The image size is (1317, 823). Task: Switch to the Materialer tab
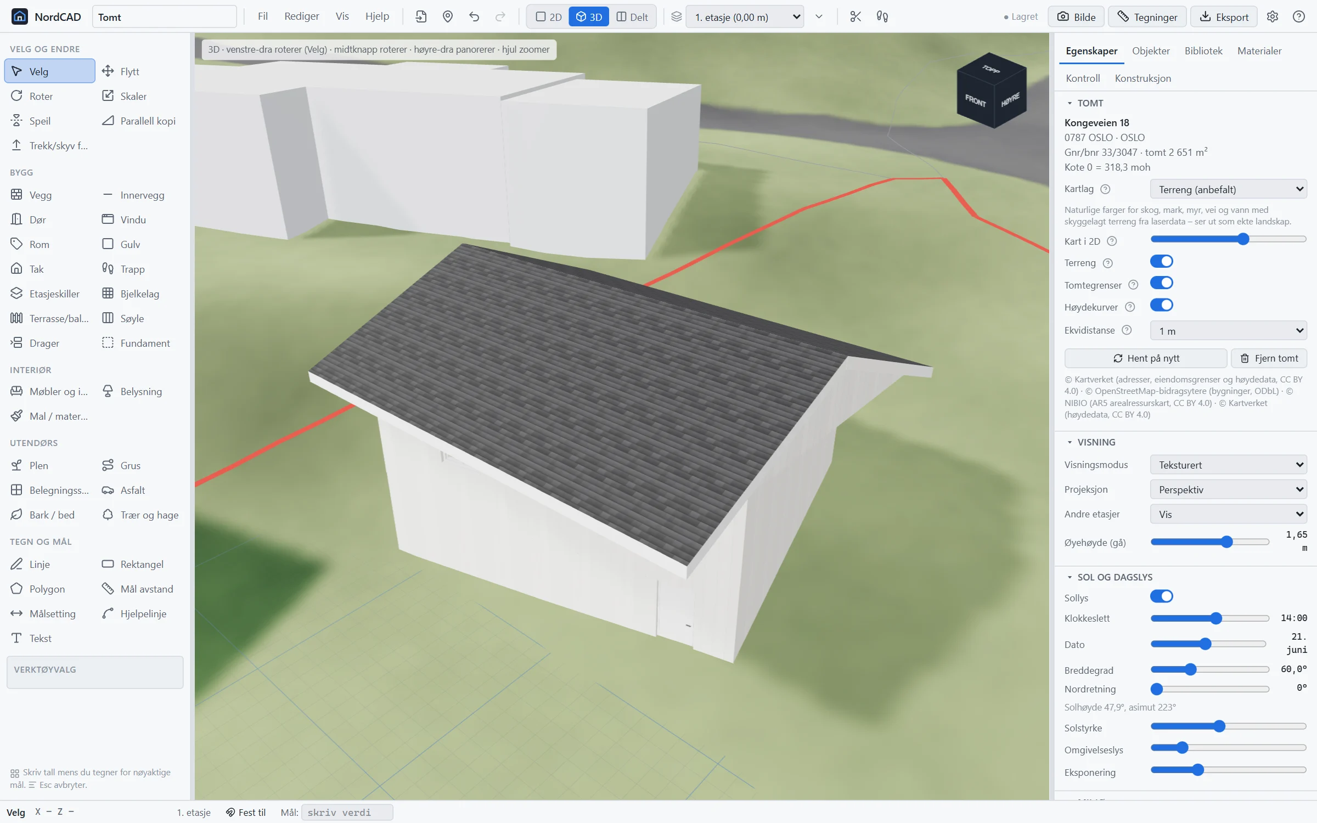[x=1259, y=51]
